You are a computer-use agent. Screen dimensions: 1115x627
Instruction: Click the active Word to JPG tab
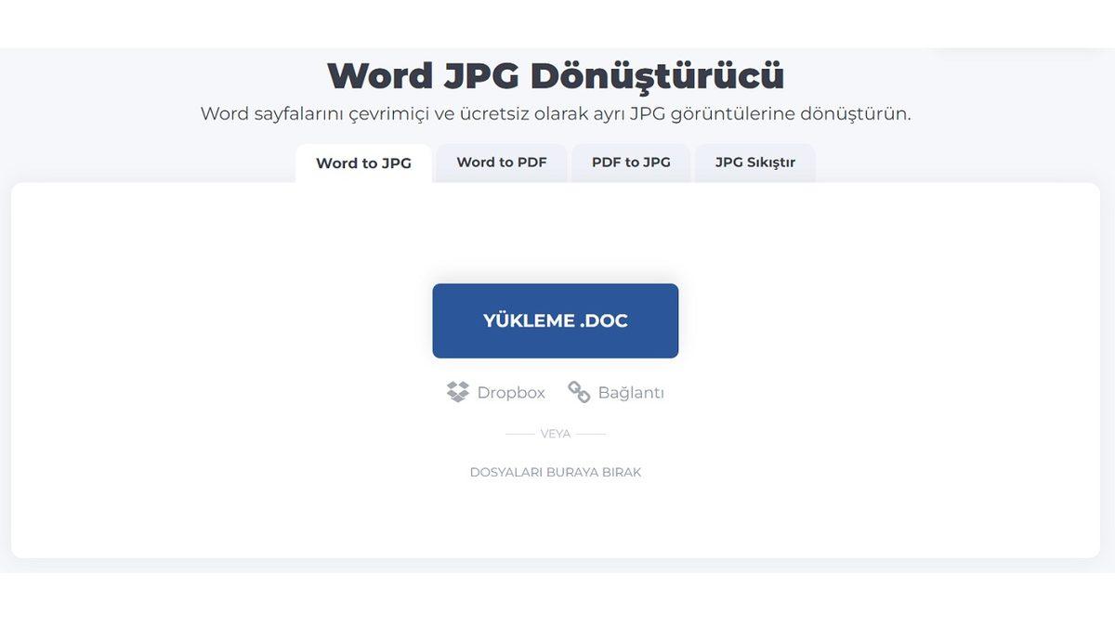click(x=363, y=162)
